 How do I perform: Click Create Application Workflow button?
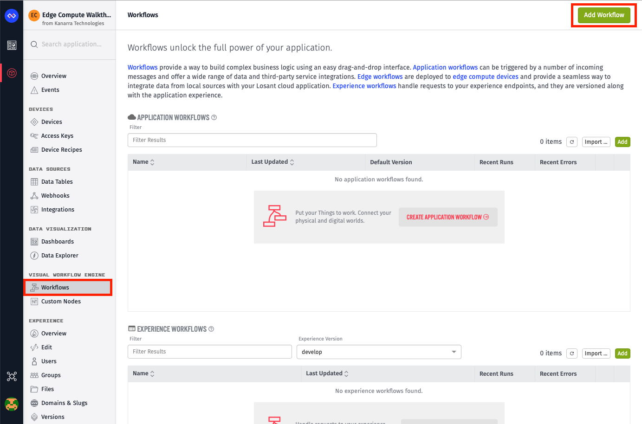pos(448,217)
